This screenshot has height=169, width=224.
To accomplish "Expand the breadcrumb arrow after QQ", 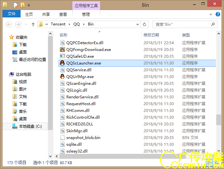I will click(84, 24).
